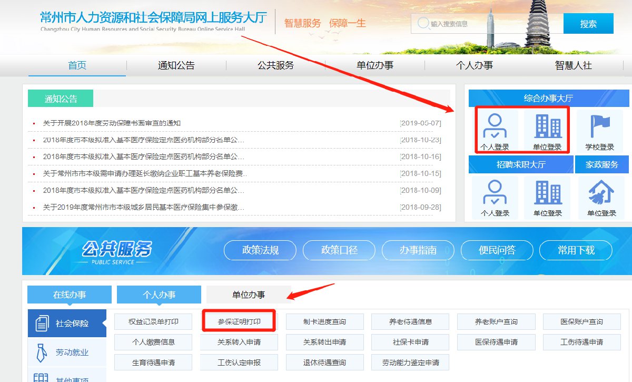Click the 常用下载 button
632x382 pixels.
(x=576, y=250)
